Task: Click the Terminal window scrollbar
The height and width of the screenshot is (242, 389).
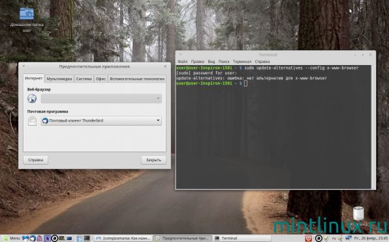Action: pos(373,127)
